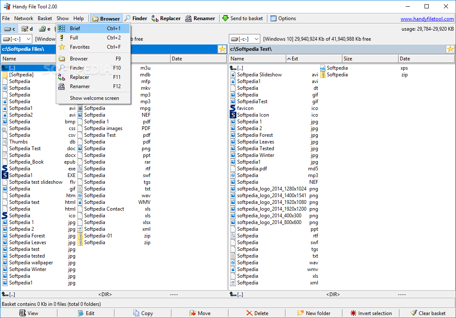Select Replacer F11 menu entry
Screen dimensions: 456x318
tap(93, 77)
